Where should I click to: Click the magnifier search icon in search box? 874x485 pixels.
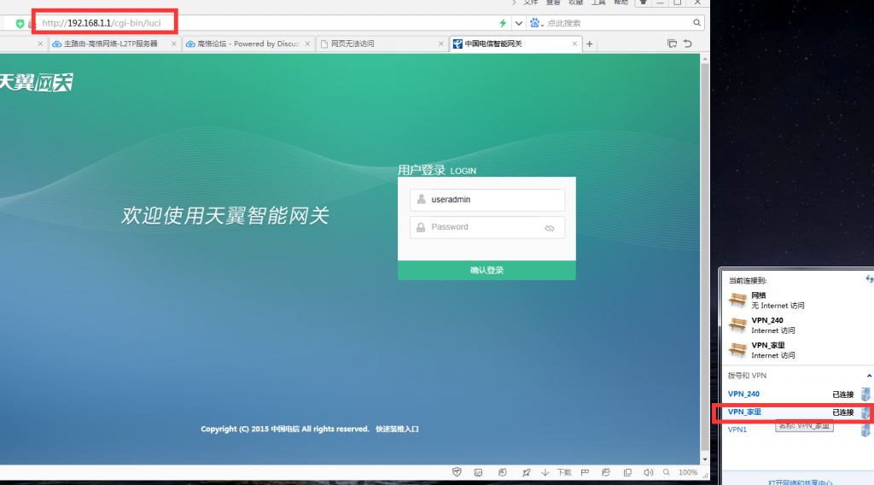pos(696,23)
